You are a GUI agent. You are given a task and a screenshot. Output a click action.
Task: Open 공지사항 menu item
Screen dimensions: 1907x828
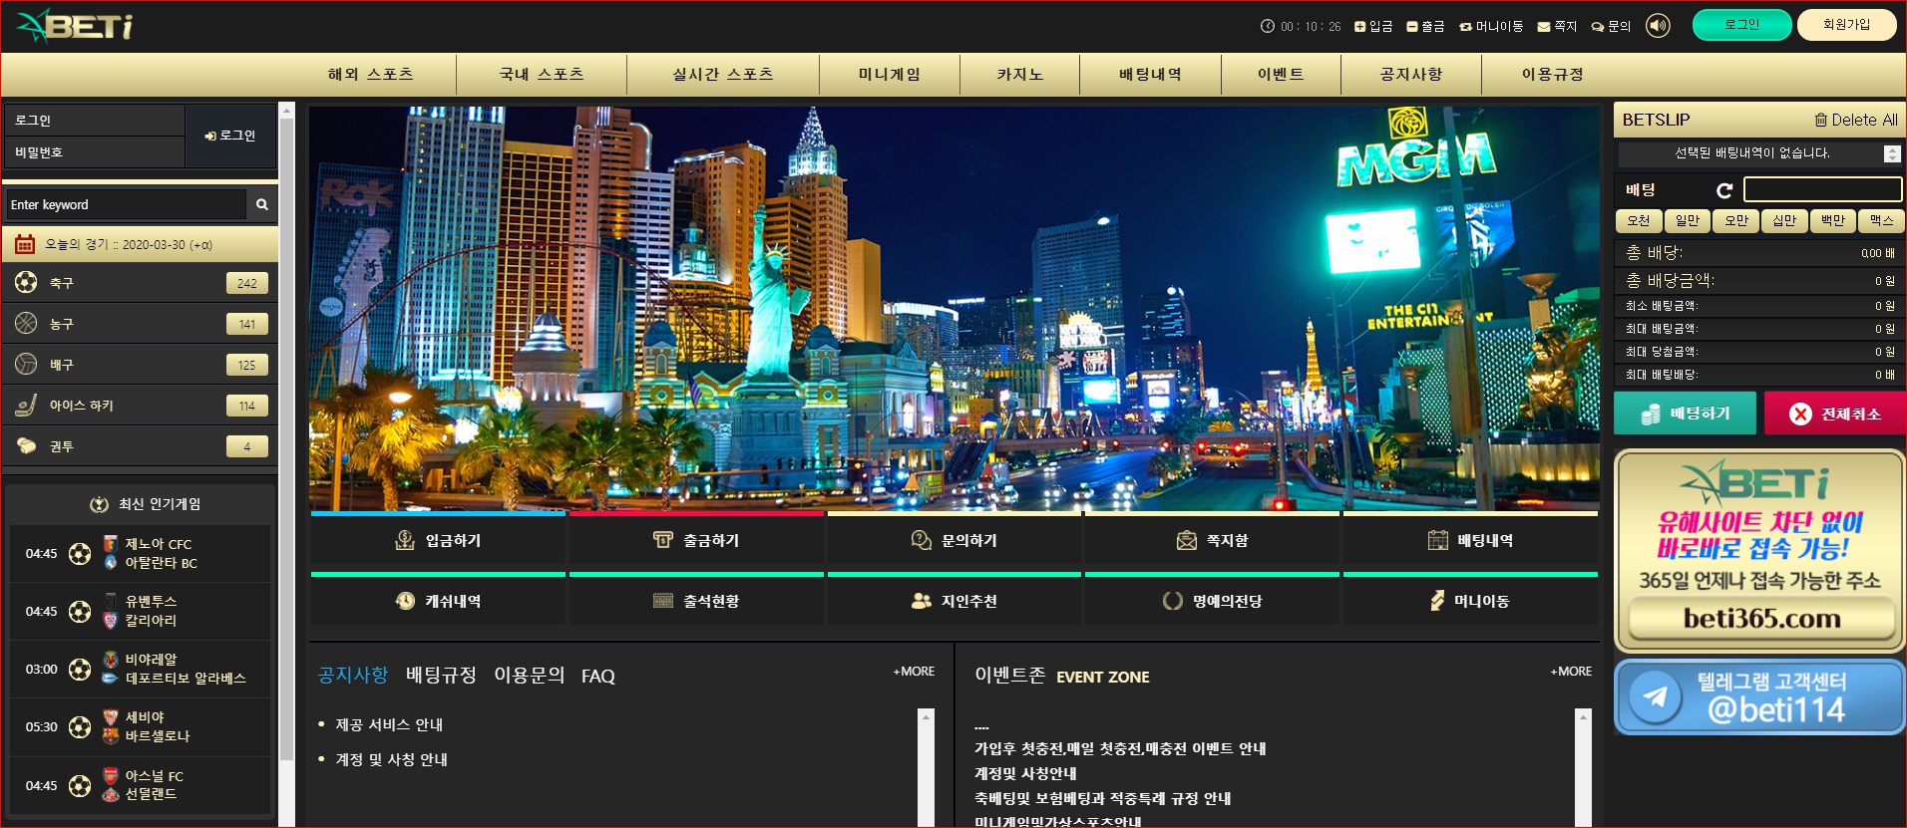tap(1411, 75)
